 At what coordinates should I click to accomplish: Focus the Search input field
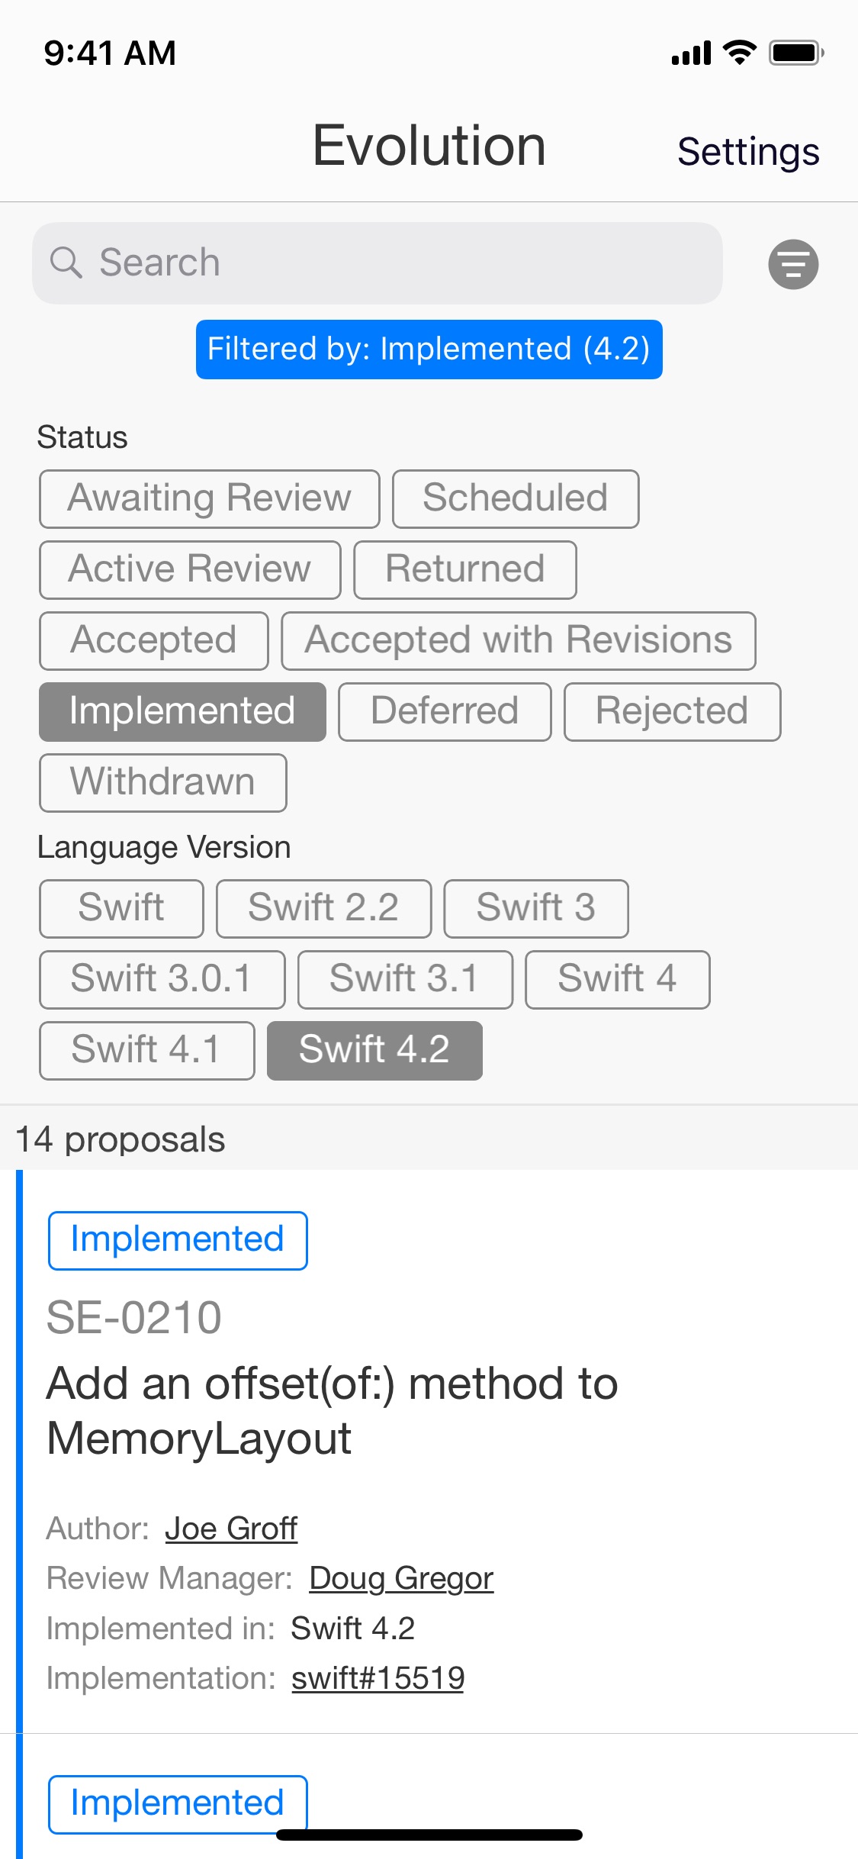378,263
